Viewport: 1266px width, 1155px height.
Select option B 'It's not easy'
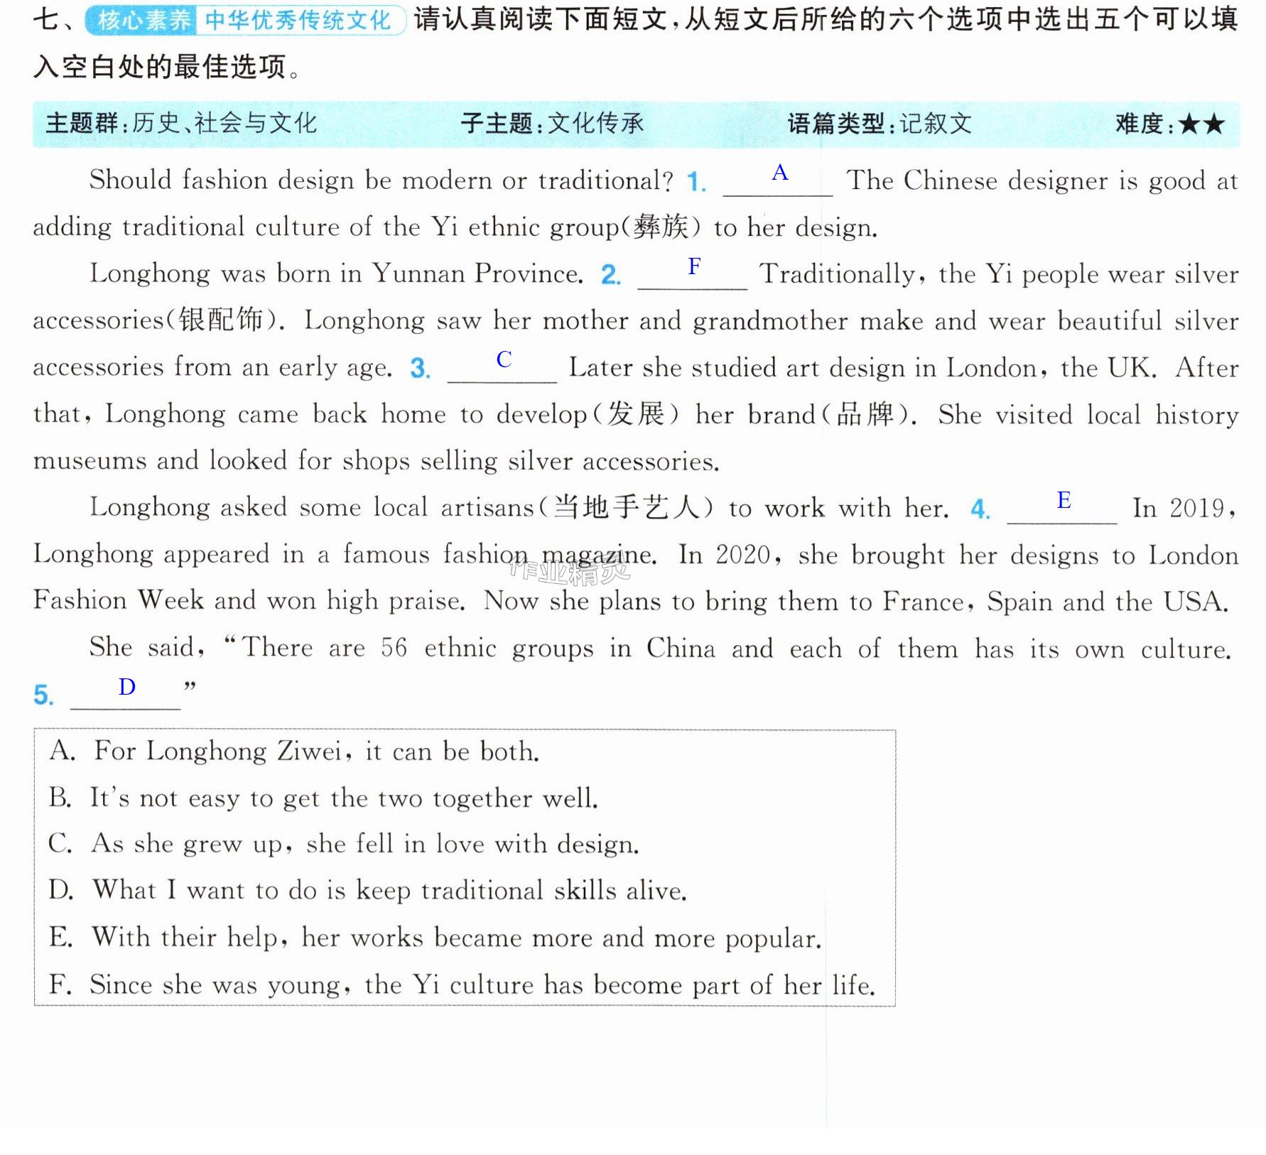tap(323, 798)
